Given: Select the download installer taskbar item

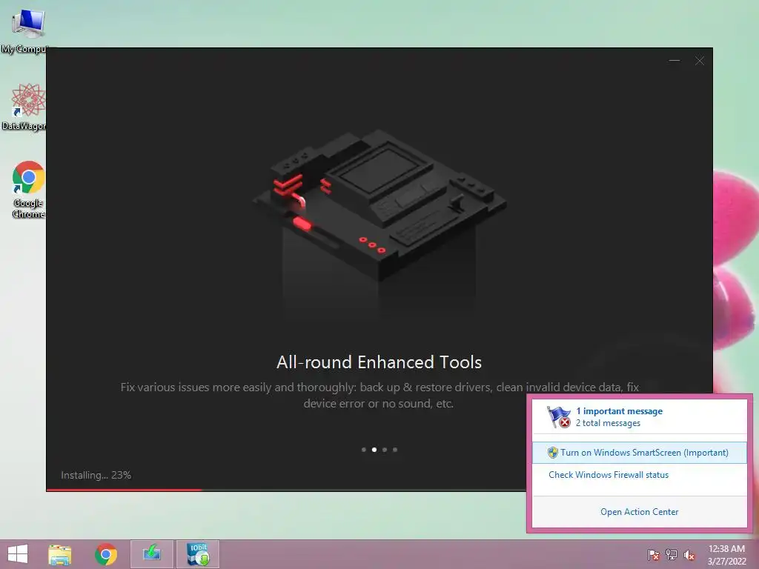Looking at the screenshot, I should (151, 554).
